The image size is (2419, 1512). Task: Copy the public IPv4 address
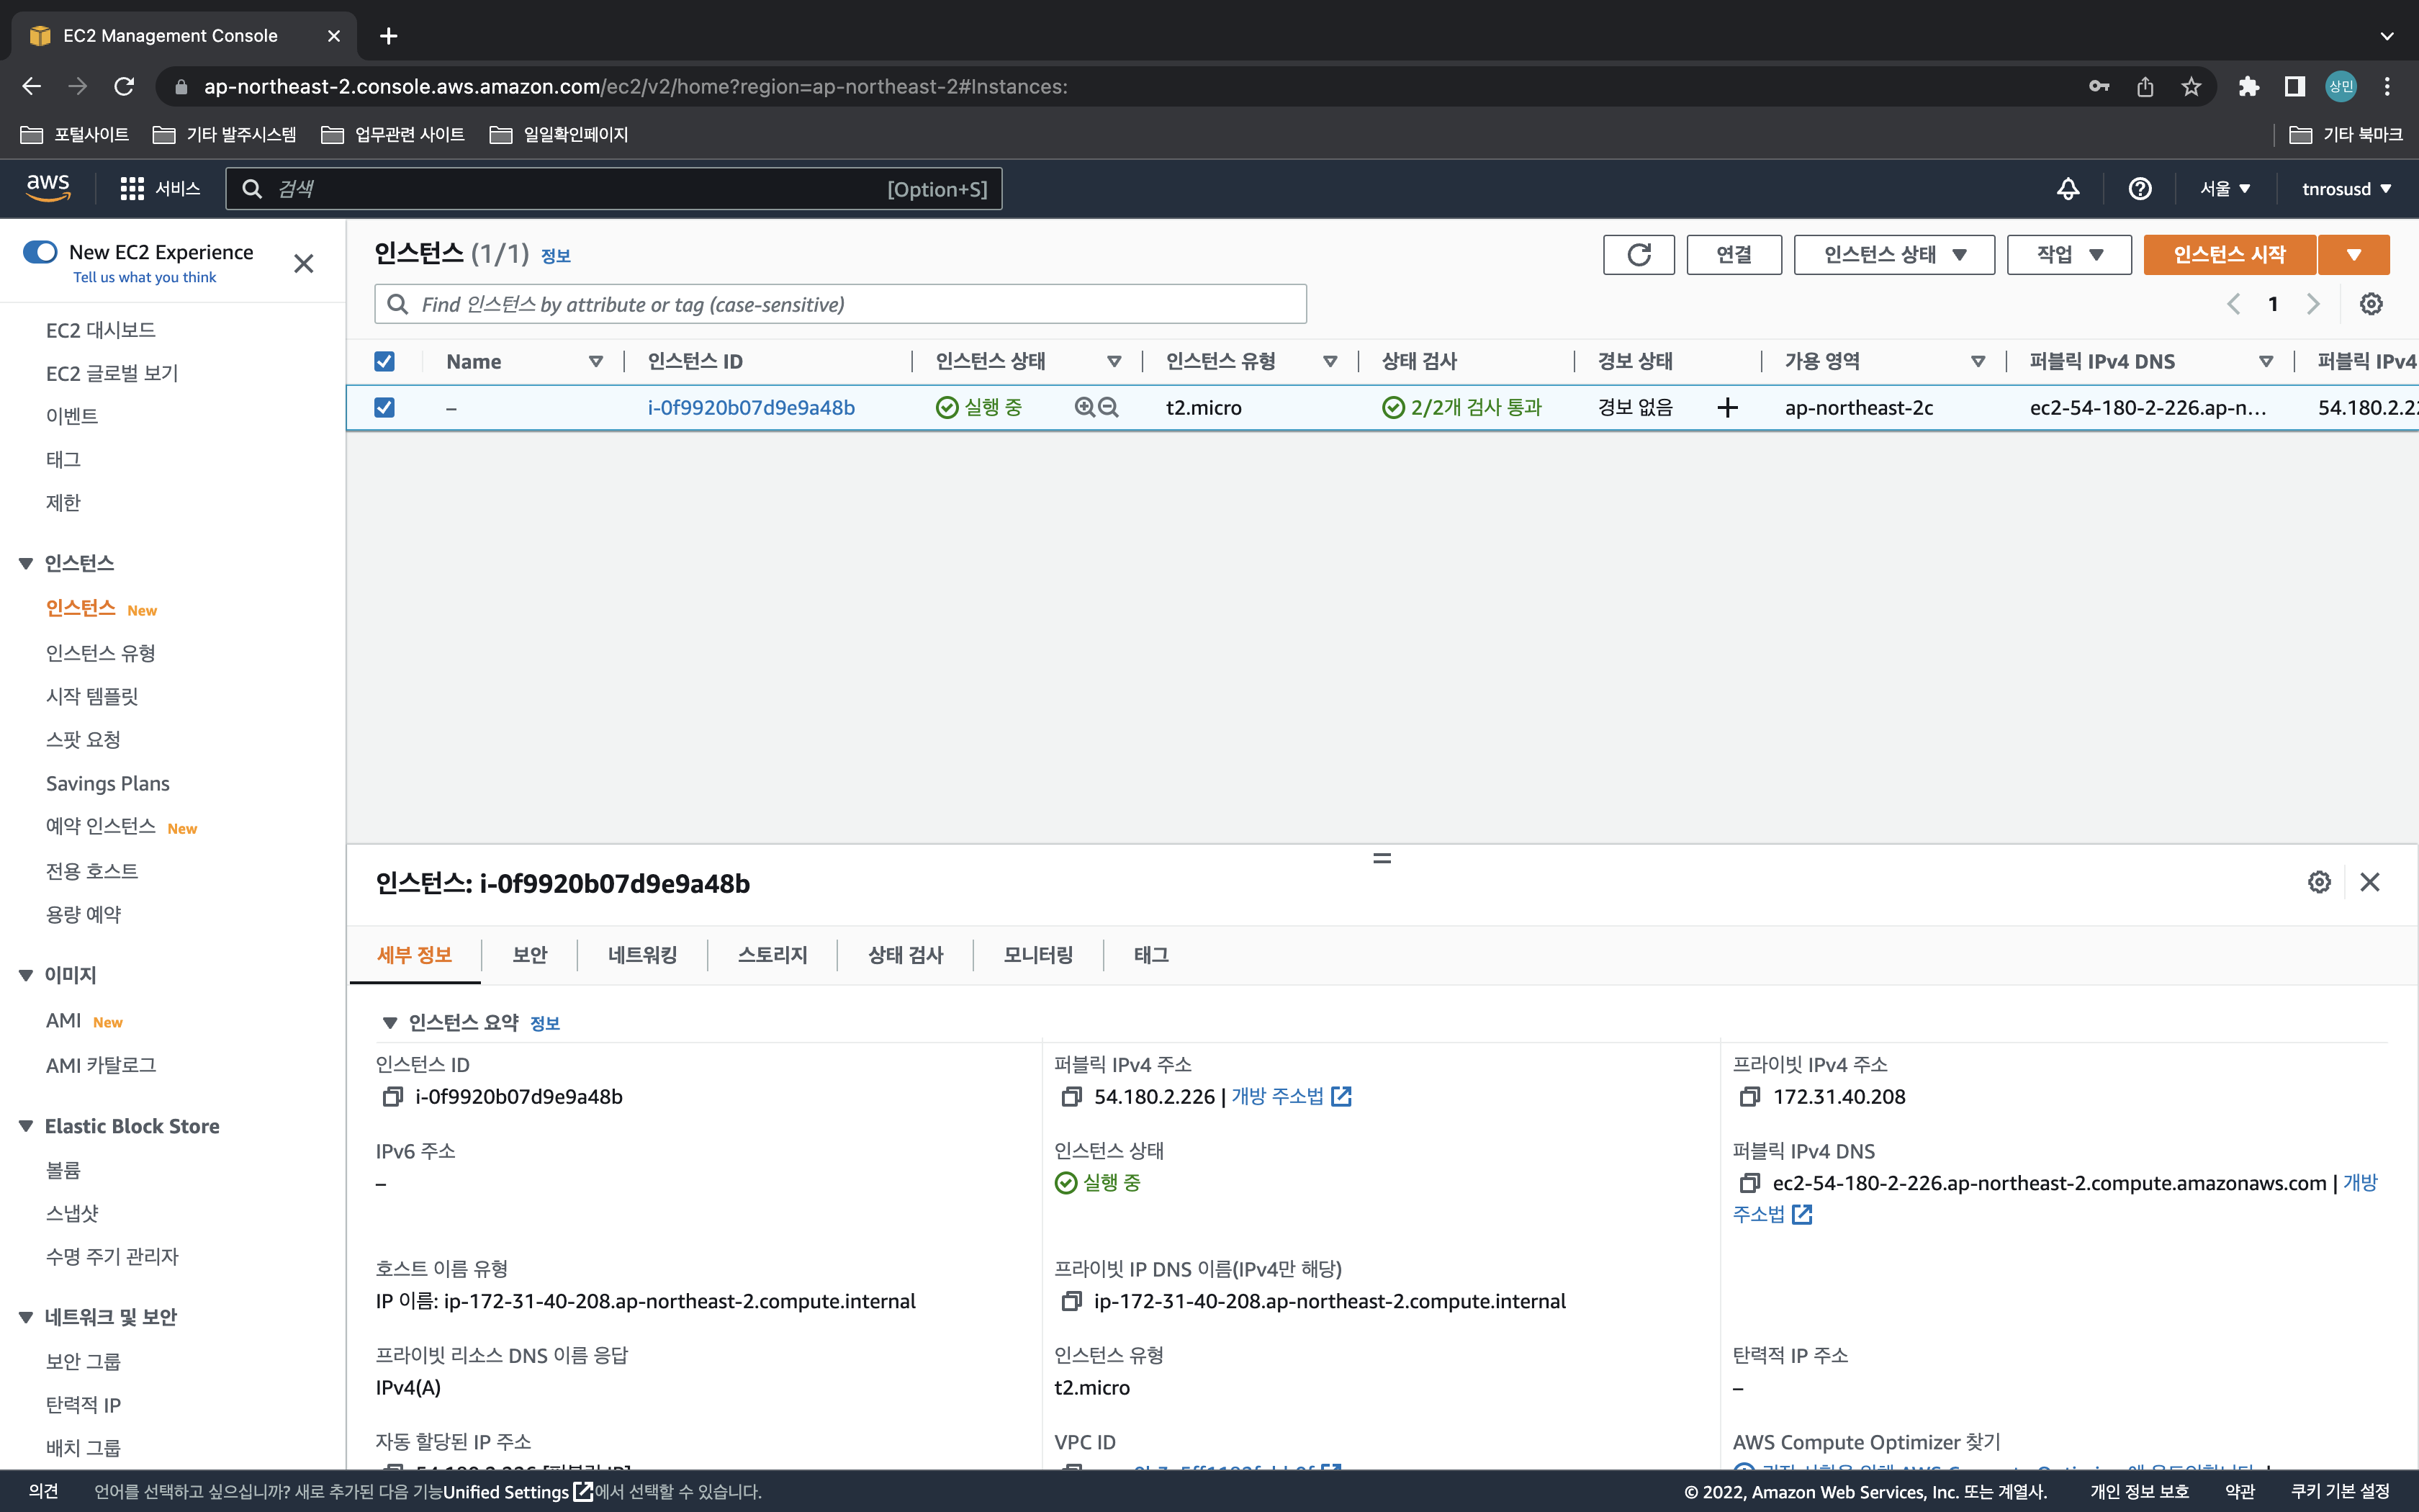[x=1071, y=1097]
